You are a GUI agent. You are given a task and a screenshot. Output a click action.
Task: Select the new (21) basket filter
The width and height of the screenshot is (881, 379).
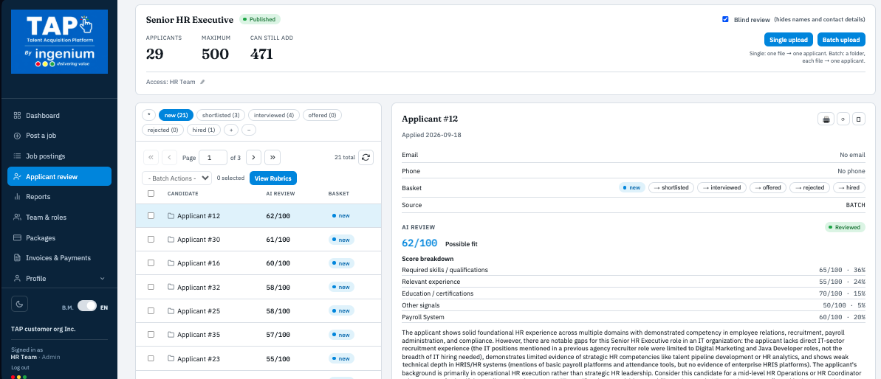(176, 115)
